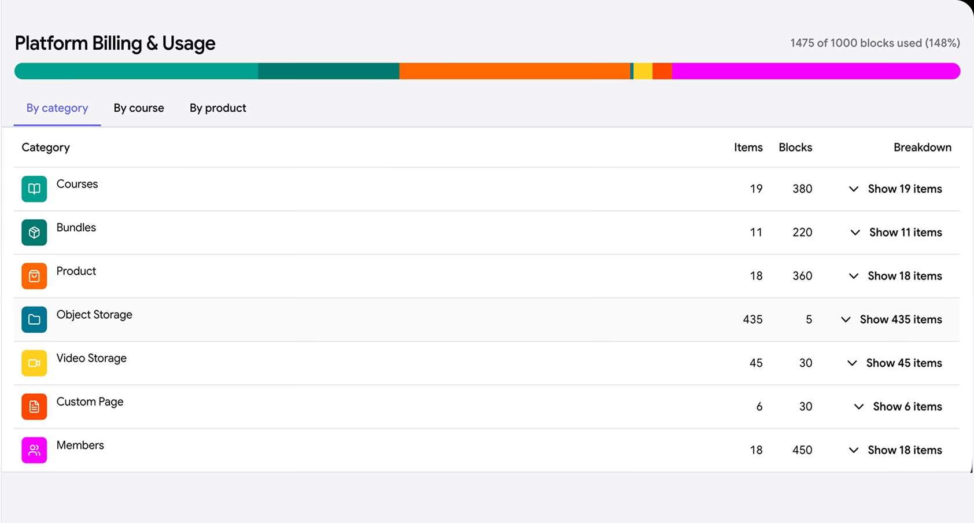Click the Blocks column header

pyautogui.click(x=795, y=148)
